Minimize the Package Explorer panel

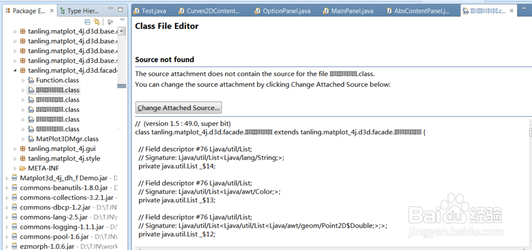(x=111, y=9)
